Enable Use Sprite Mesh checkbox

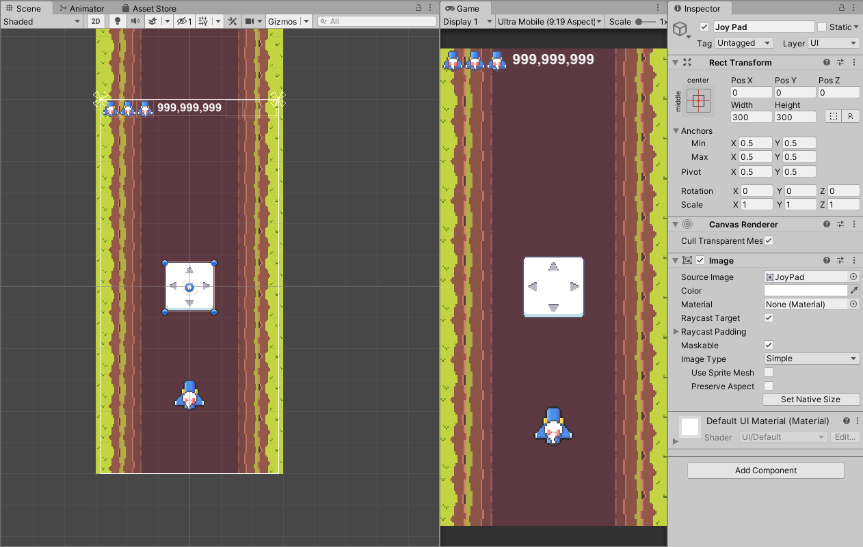pos(769,372)
